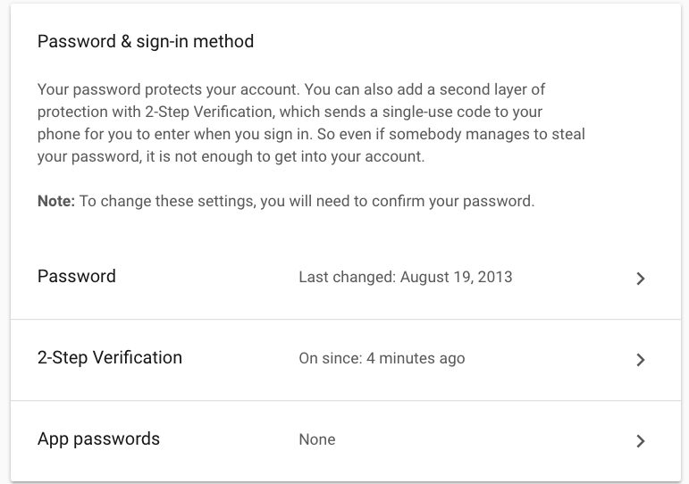
Task: Select the 2-Step Verification row label
Action: [x=109, y=357]
